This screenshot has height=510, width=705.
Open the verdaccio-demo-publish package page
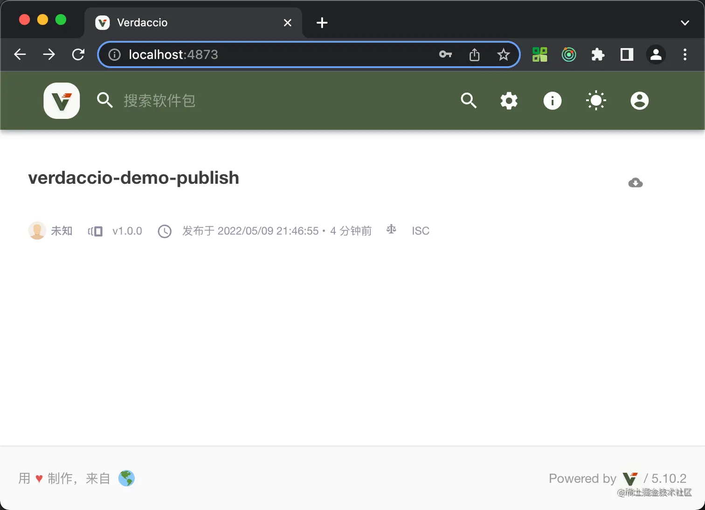pyautogui.click(x=133, y=178)
